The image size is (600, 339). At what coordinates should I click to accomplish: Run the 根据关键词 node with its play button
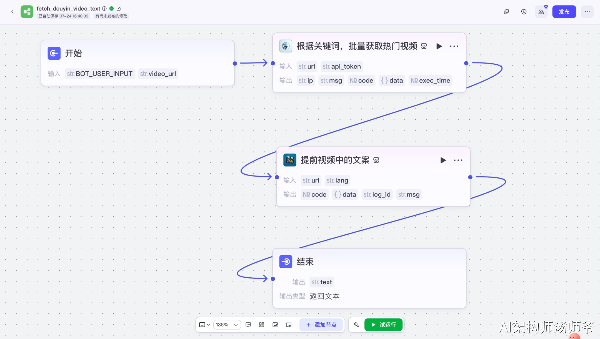coord(439,46)
